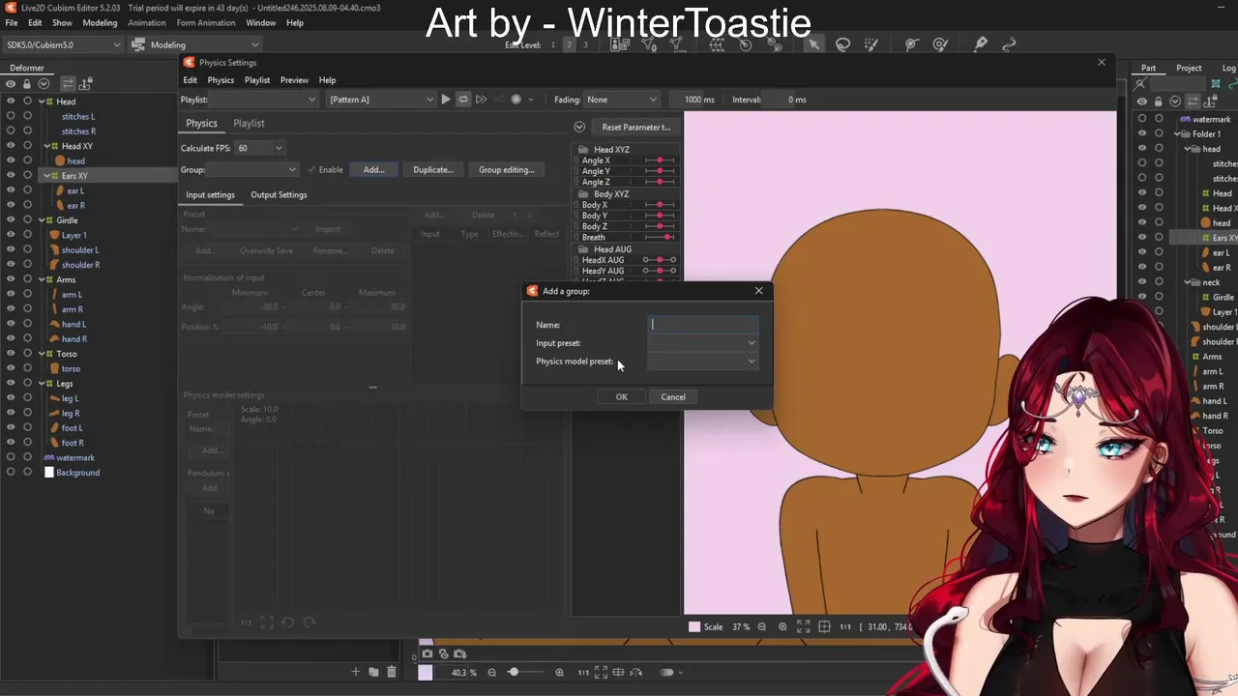The height and width of the screenshot is (696, 1238).
Task: Toggle visibility of Torso deformer
Action: (x=11, y=354)
